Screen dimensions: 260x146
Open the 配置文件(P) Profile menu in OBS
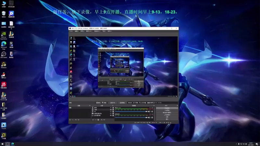click(89, 31)
